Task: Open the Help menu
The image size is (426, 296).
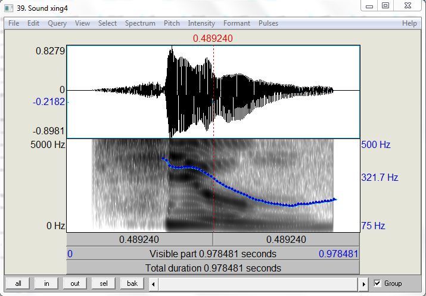Action: (409, 23)
